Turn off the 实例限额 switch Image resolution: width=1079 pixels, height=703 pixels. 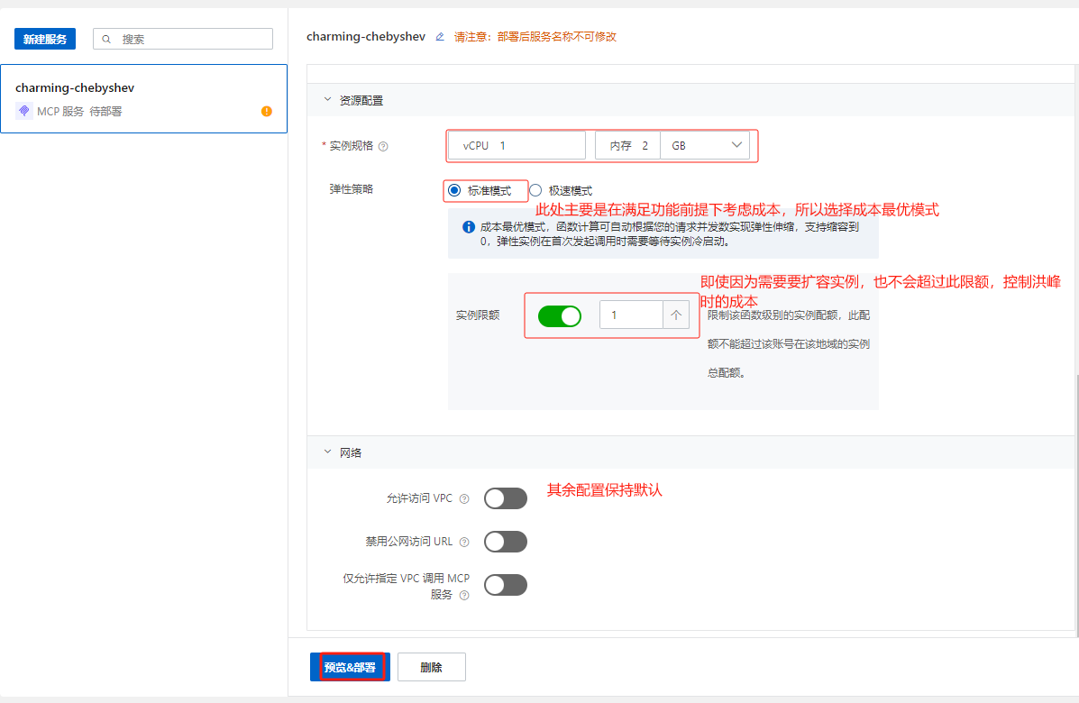point(560,315)
